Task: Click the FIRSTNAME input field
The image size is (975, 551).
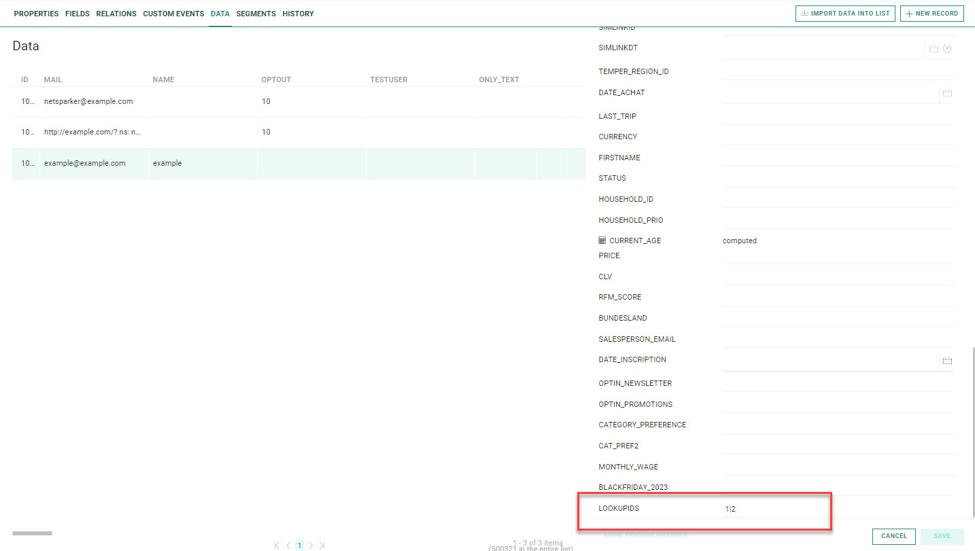Action: click(x=838, y=158)
